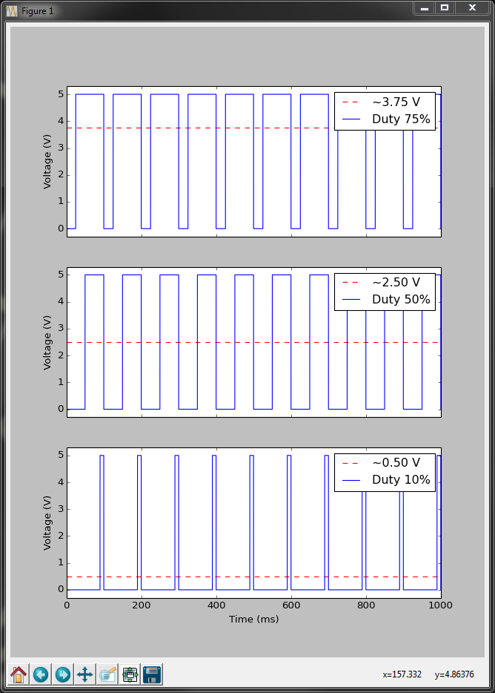Click the Duty 75% legend entry

pos(400,119)
